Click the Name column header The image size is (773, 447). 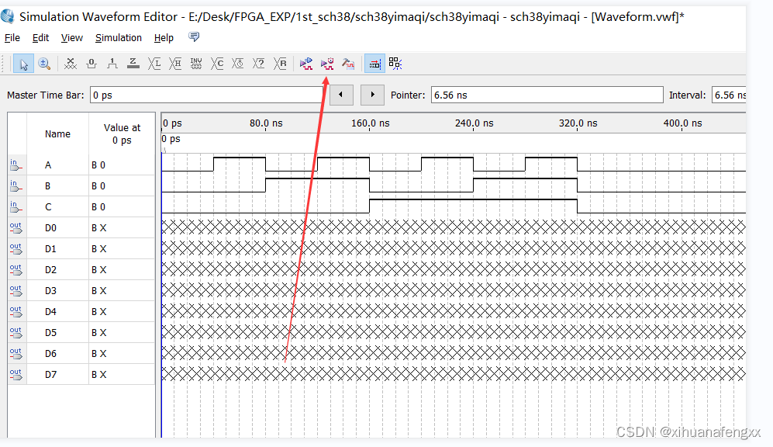tap(57, 133)
